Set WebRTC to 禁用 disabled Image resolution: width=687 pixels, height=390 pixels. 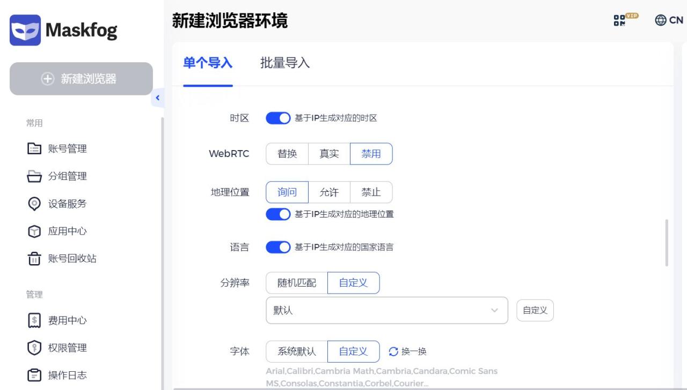click(371, 154)
